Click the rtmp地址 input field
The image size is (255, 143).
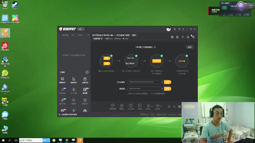[x=145, y=82]
